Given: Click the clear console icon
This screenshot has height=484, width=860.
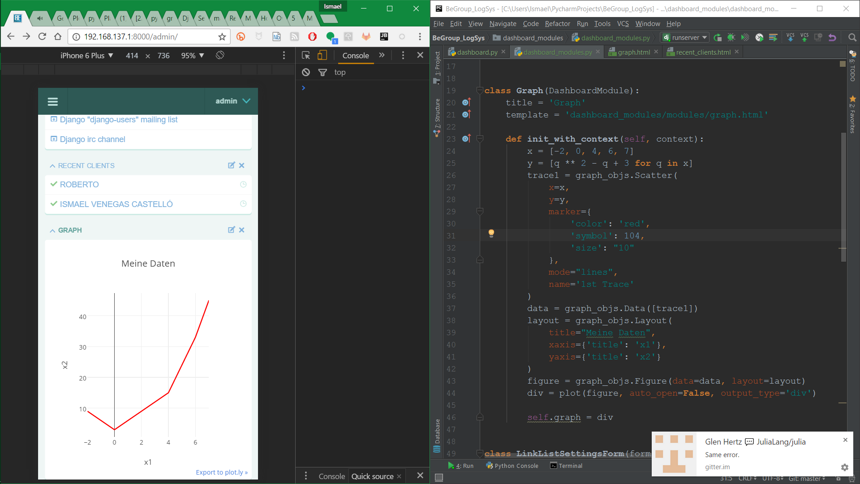Looking at the screenshot, I should 306,72.
